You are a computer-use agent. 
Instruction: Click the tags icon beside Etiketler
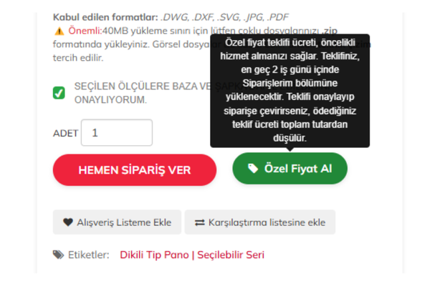click(58, 255)
